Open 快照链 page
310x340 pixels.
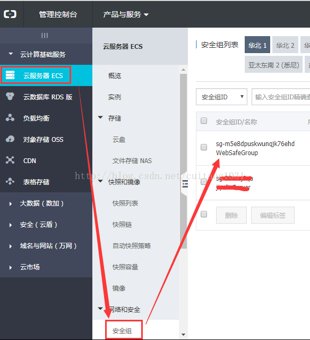tap(122, 224)
